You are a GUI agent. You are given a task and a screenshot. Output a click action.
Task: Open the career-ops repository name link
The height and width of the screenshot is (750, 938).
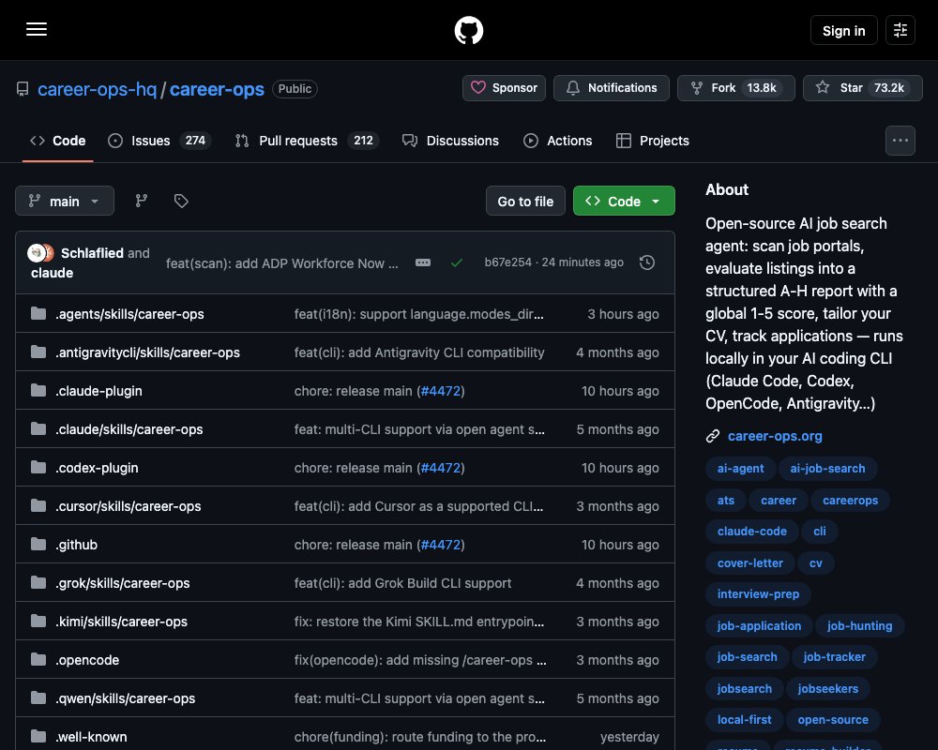(217, 89)
